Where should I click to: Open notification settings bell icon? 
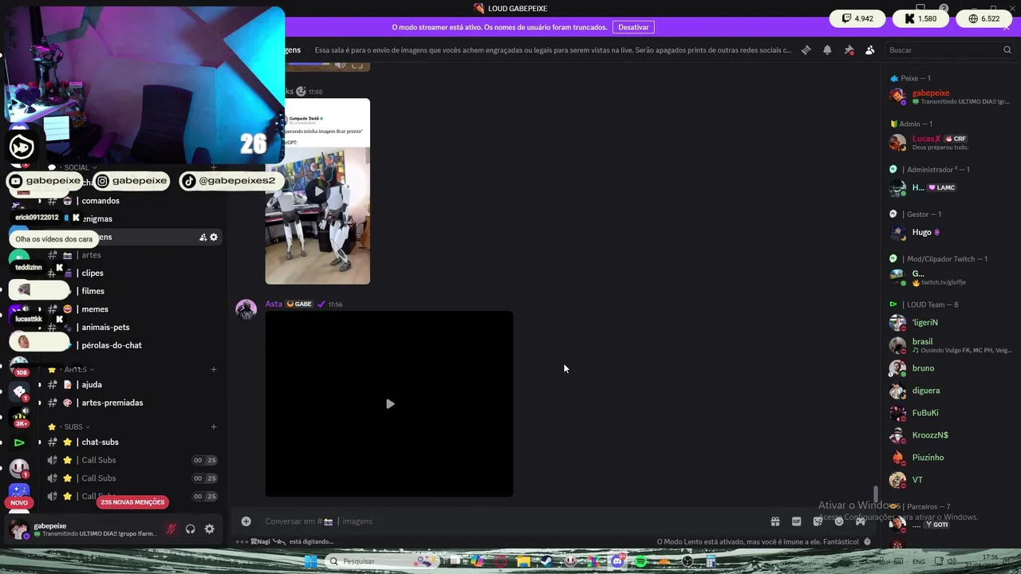(x=827, y=50)
